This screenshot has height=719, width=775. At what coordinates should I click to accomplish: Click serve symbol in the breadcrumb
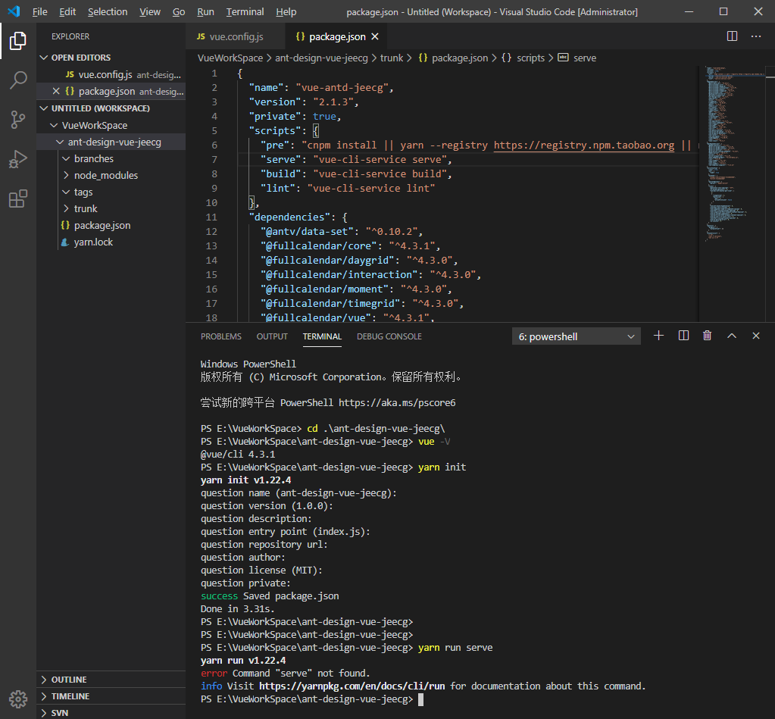tap(585, 58)
